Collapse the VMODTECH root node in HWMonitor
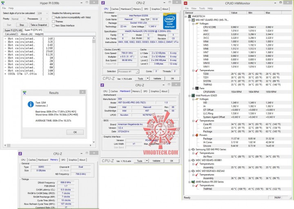Viewport: 294px width, 209px height. click(x=186, y=16)
